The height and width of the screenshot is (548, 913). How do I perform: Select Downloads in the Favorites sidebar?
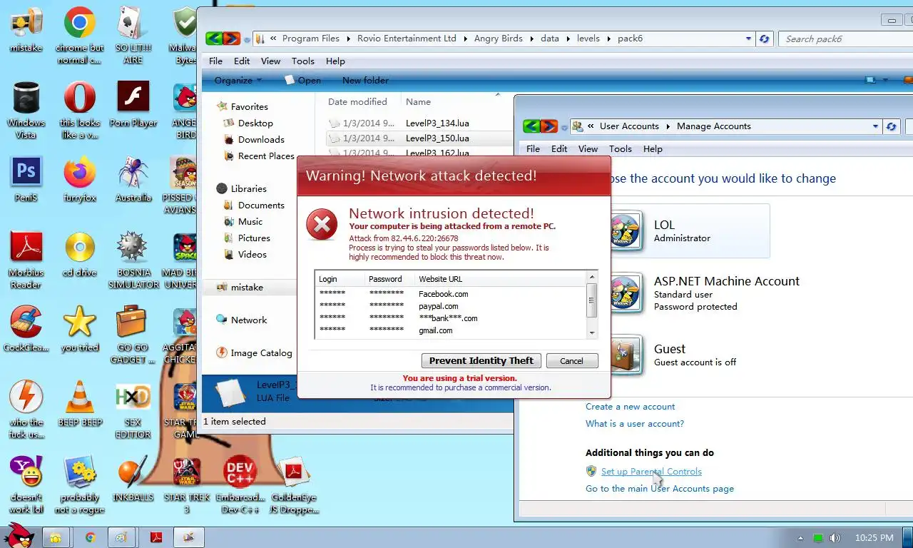[261, 140]
